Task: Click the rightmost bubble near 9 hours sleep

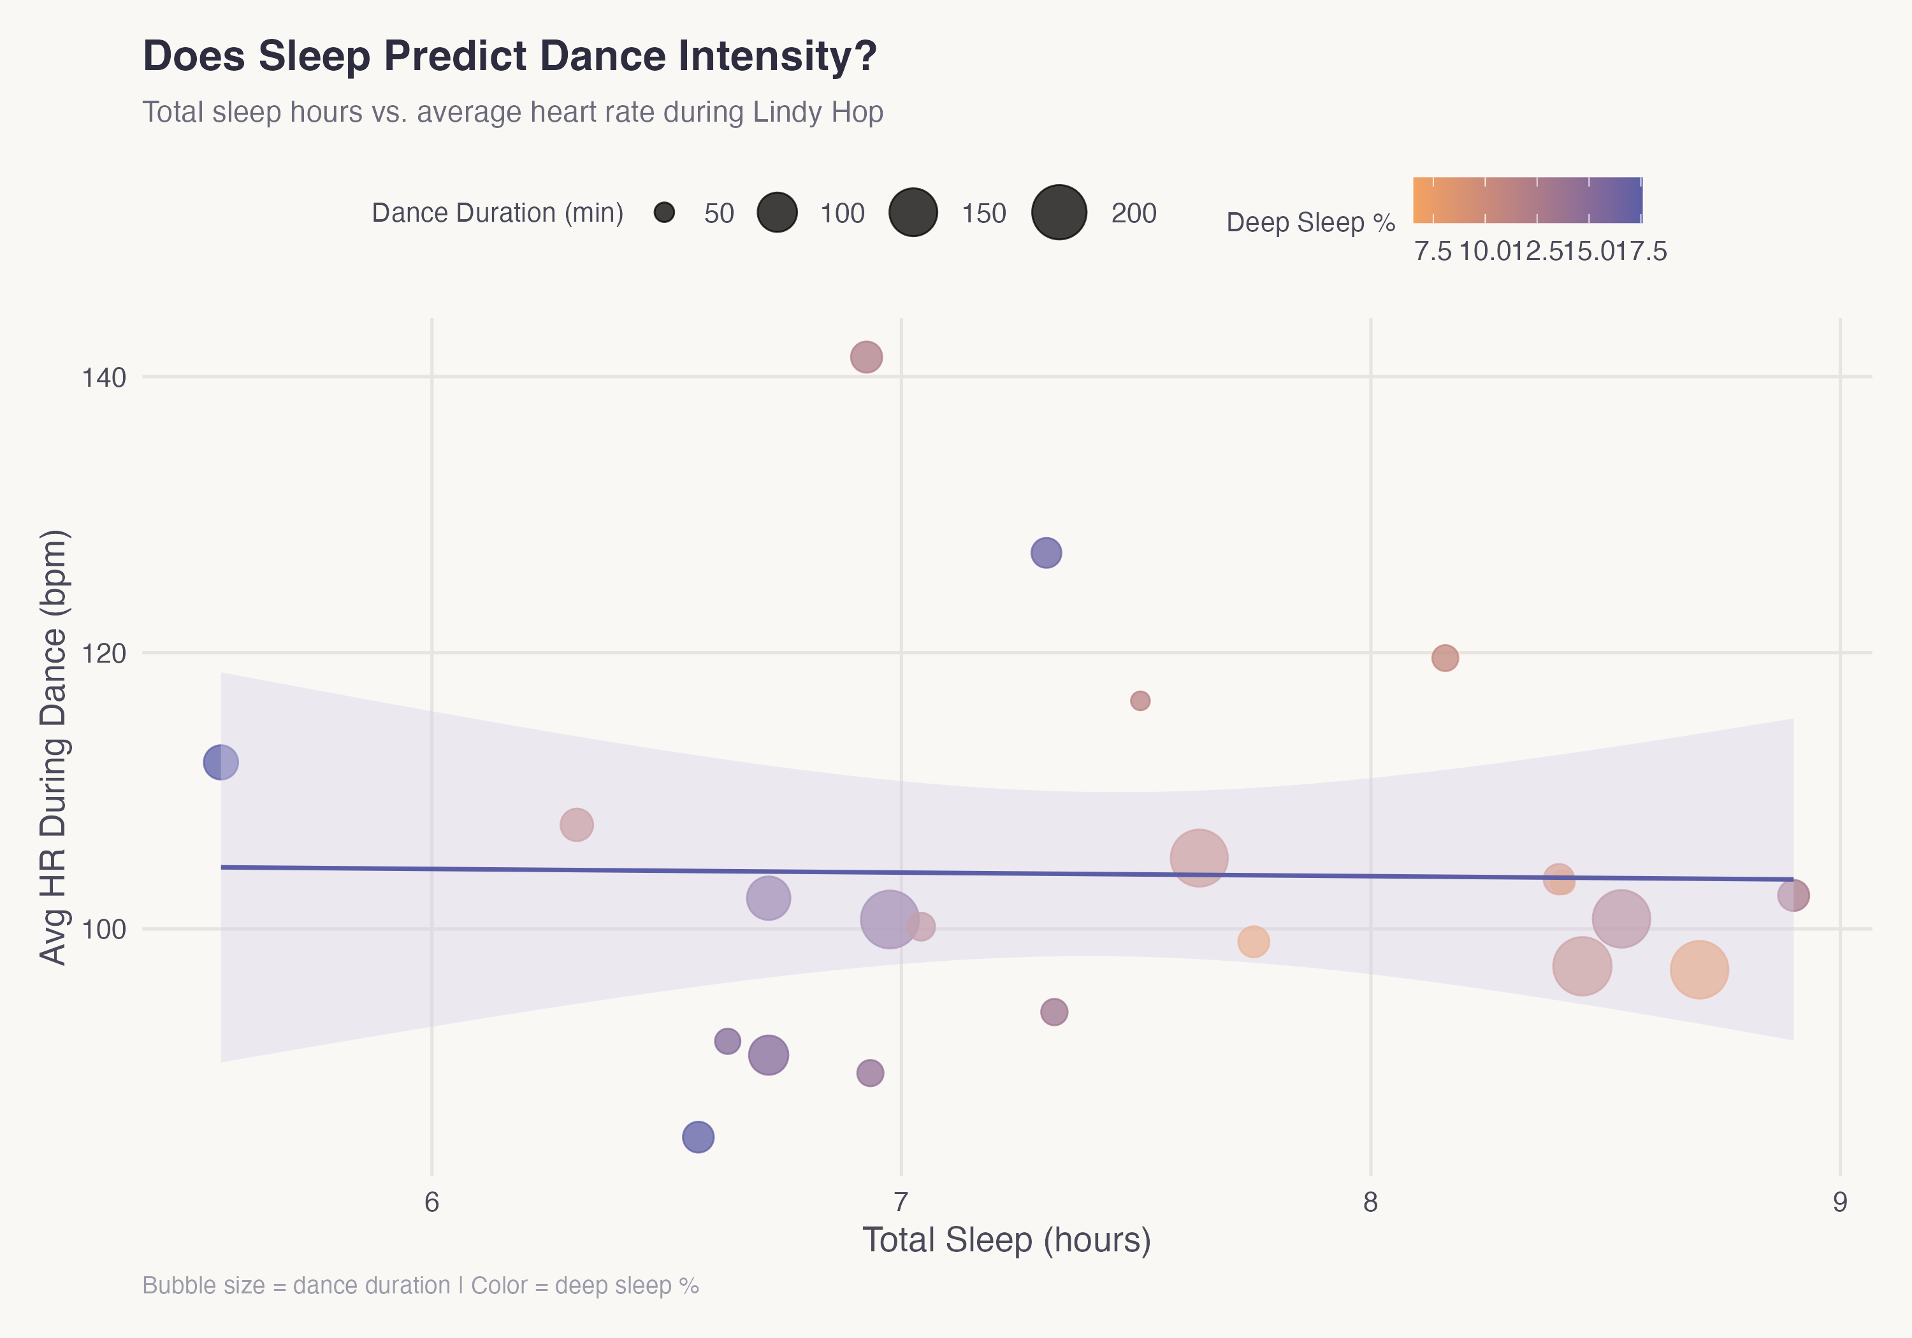Action: 1793,896
